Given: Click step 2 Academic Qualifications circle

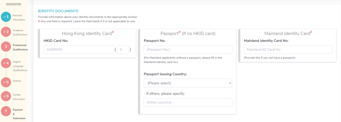Looking at the screenshot, I should click(x=6, y=32).
